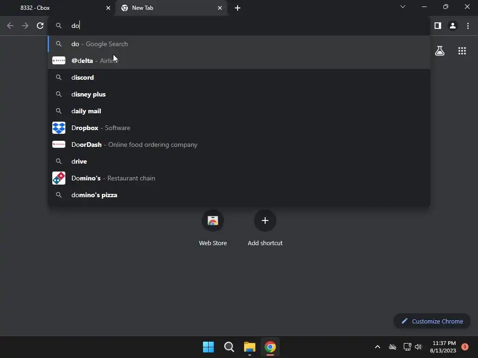This screenshot has width=478, height=358.
Task: Select the disney plus suggestion
Action: [239, 94]
